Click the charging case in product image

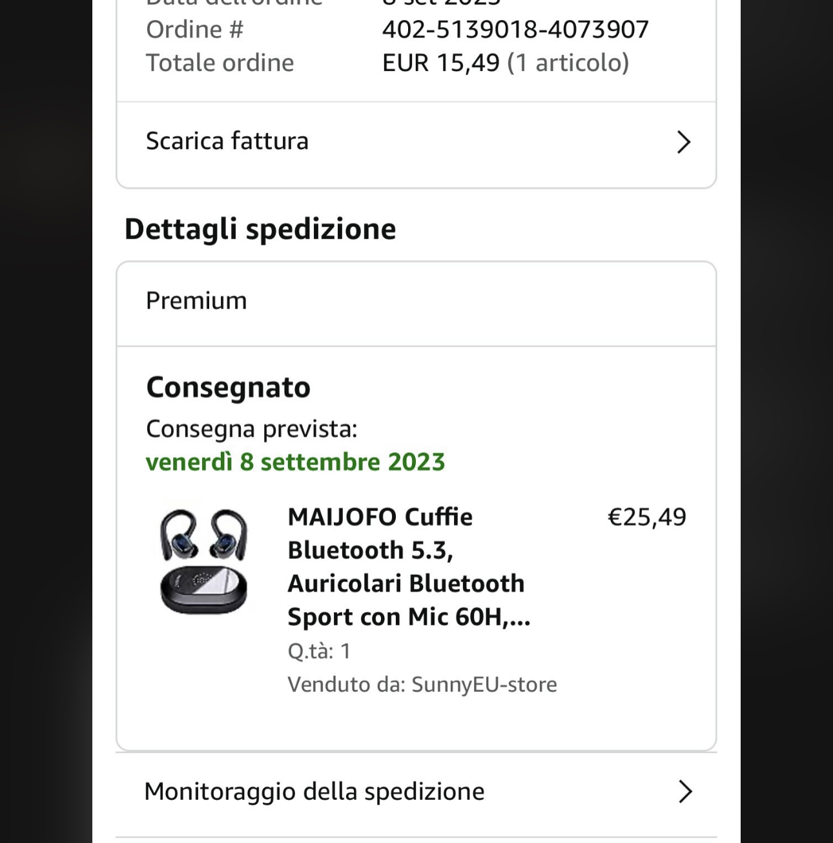click(203, 589)
